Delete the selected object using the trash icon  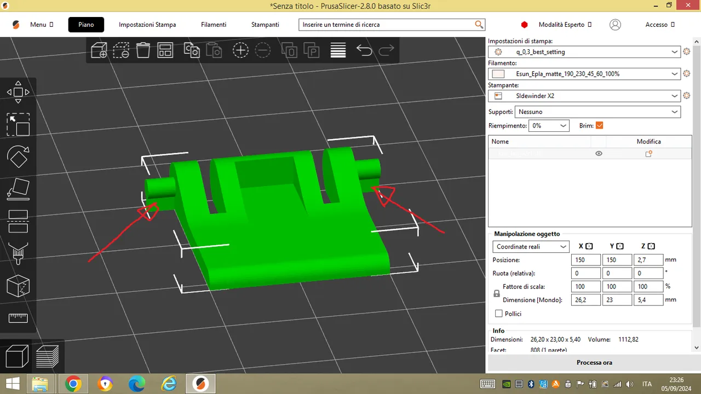[142, 50]
